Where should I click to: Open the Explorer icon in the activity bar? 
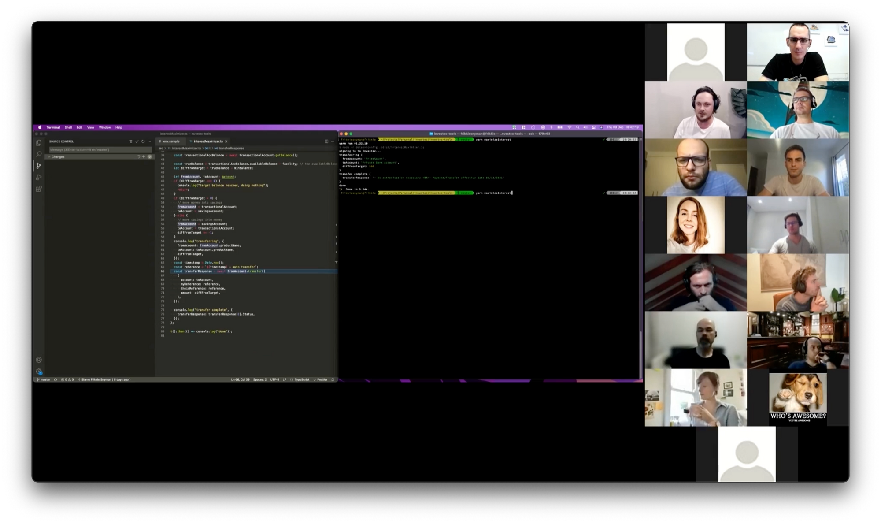tap(39, 142)
